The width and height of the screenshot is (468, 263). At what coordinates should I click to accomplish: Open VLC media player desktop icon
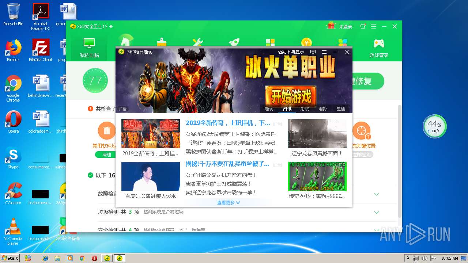click(x=13, y=232)
